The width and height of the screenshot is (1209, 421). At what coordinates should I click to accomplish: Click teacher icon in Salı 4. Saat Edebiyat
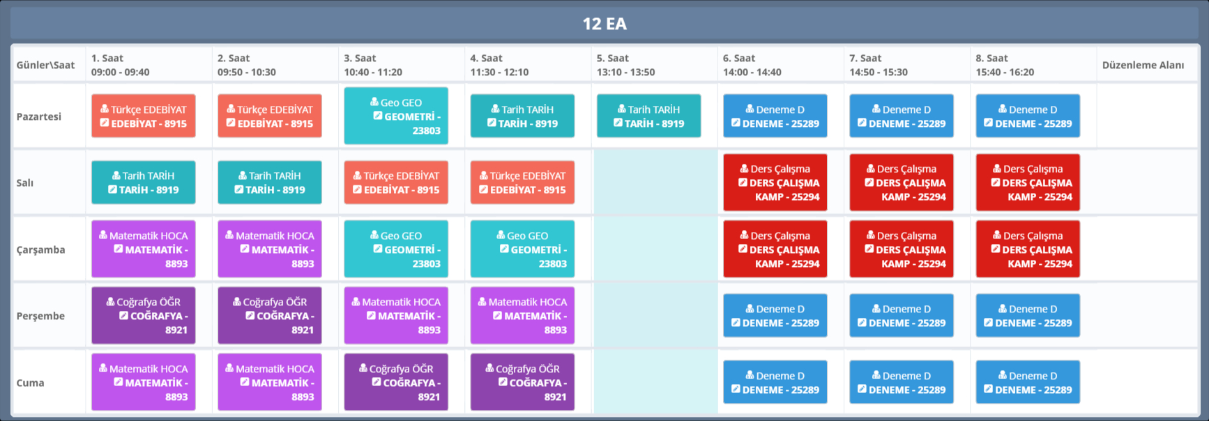[484, 176]
